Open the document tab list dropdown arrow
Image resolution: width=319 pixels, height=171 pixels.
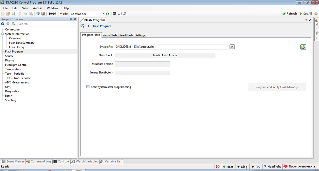[x=306, y=20]
